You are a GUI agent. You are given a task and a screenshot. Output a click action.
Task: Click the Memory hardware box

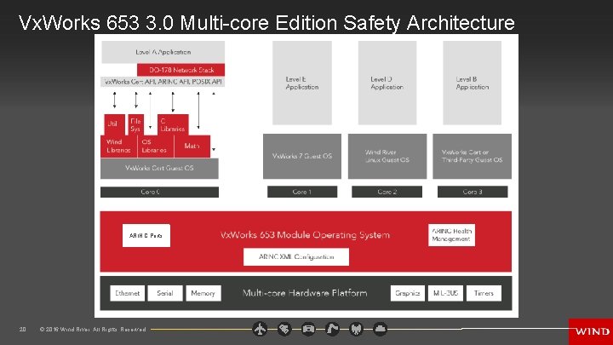tap(203, 293)
